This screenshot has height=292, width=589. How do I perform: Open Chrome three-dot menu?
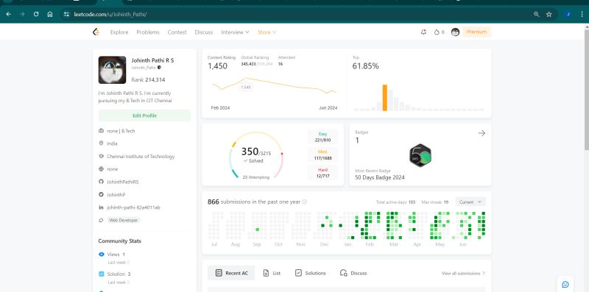582,14
